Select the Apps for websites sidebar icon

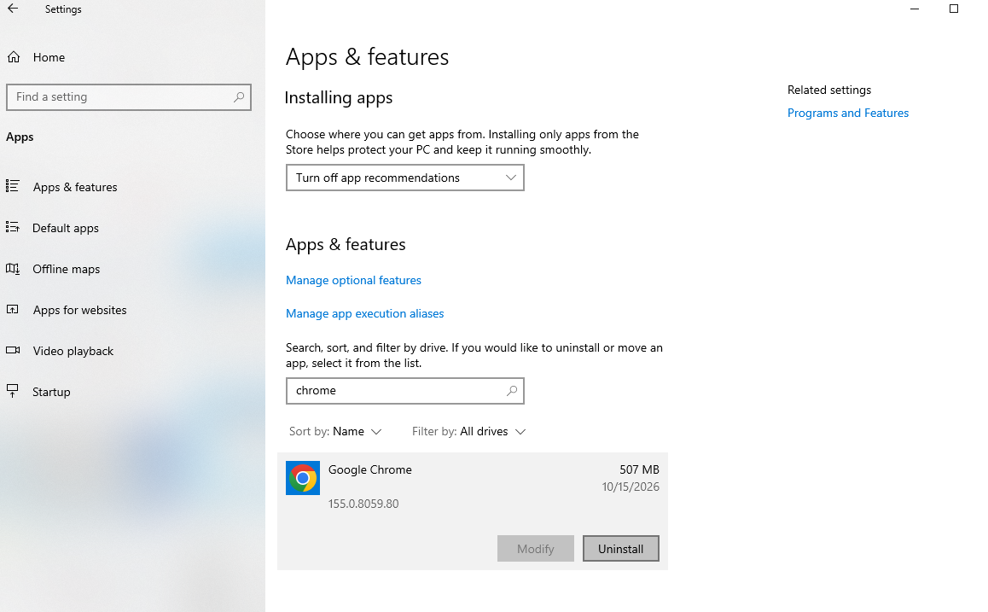pos(13,310)
